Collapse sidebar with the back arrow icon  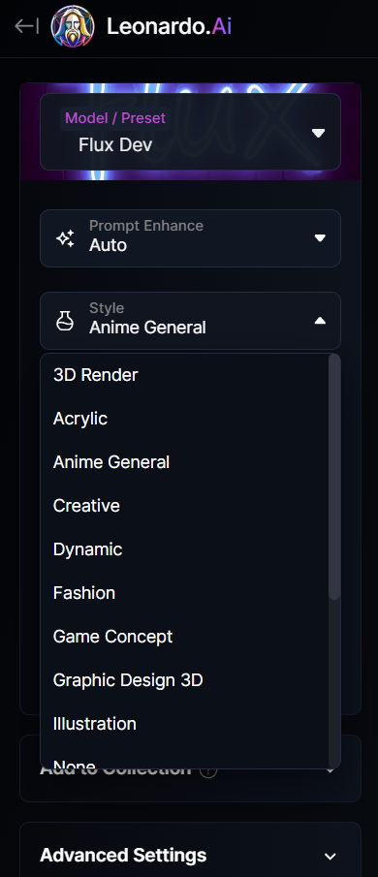[x=26, y=26]
